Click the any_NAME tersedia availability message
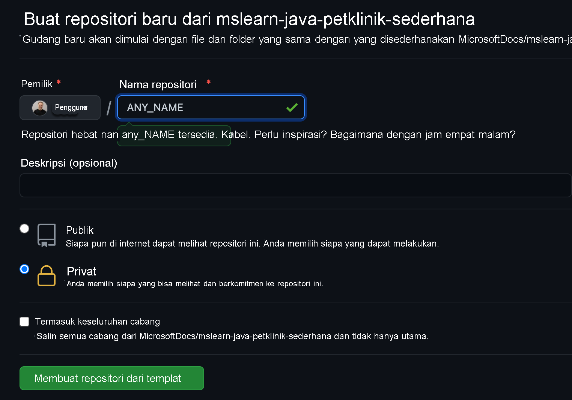 (174, 135)
